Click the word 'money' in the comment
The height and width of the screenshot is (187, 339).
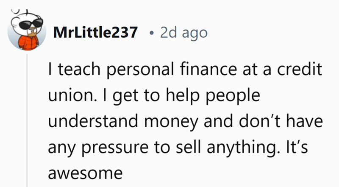pos(171,122)
